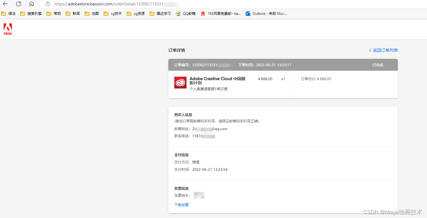Click the 订单详情 heading
The width and height of the screenshot is (427, 218).
[177, 50]
